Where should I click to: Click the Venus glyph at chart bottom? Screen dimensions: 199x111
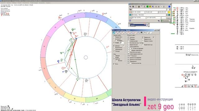tap(77, 79)
